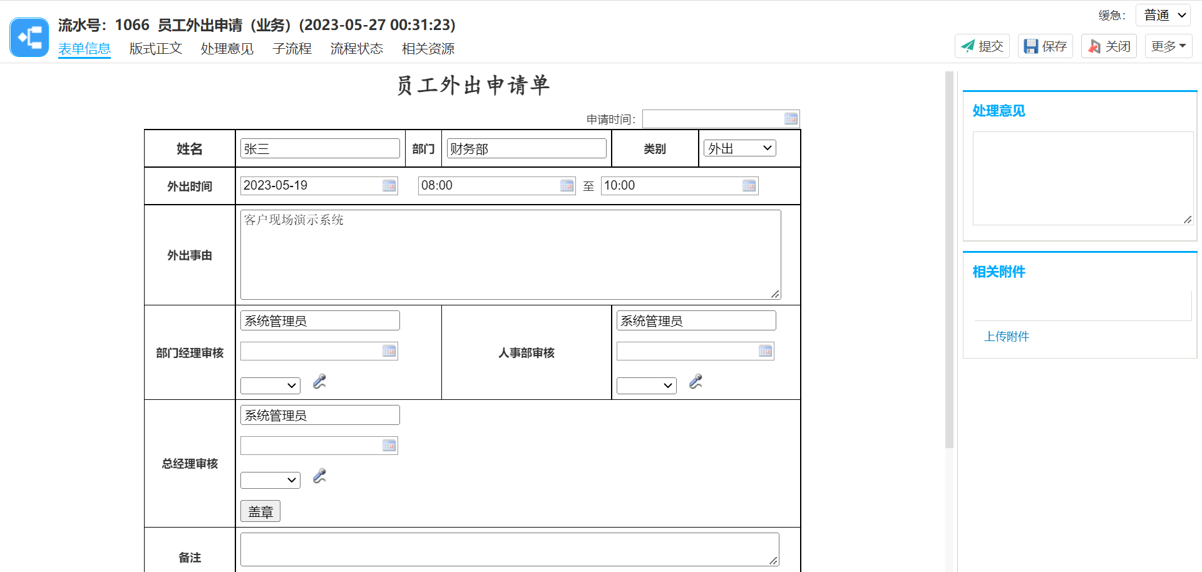Click the 外出事由 textarea
Image resolution: width=1202 pixels, height=572 pixels.
(511, 255)
